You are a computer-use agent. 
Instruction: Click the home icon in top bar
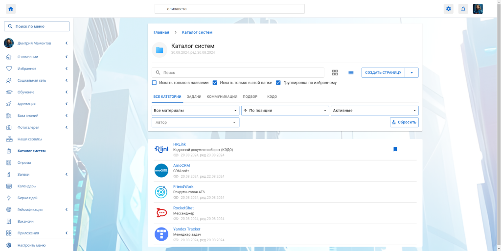[x=11, y=9]
